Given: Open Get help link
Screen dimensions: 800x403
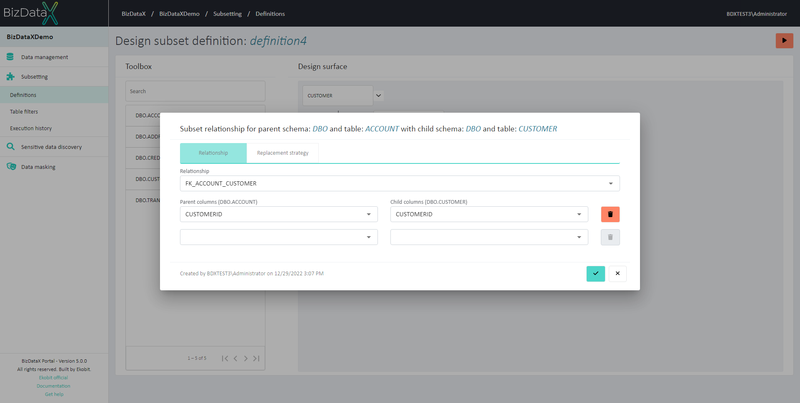Looking at the screenshot, I should click(x=54, y=394).
